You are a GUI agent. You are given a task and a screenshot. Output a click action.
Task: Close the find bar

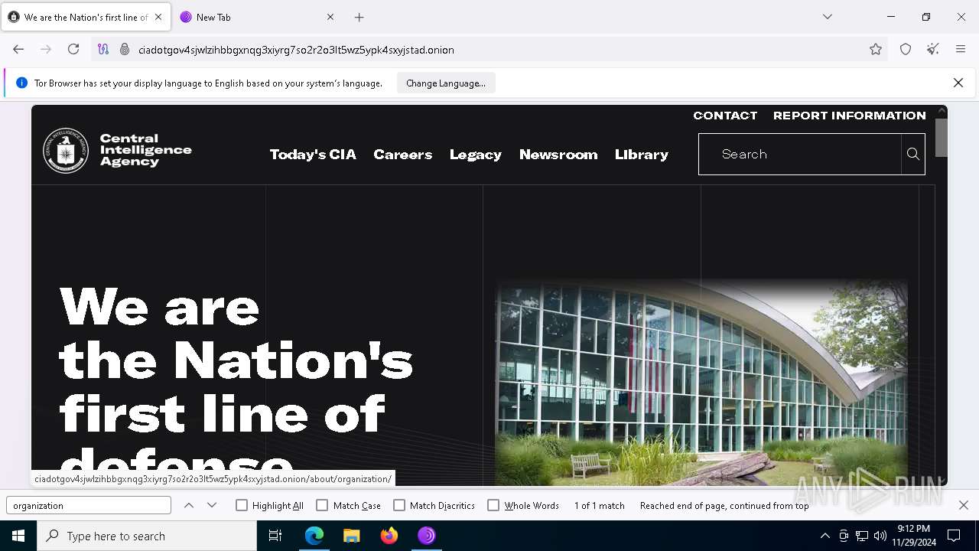point(964,505)
